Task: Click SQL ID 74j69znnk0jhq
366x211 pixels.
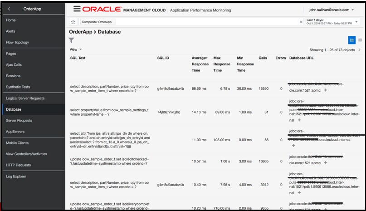Action: pos(169,112)
